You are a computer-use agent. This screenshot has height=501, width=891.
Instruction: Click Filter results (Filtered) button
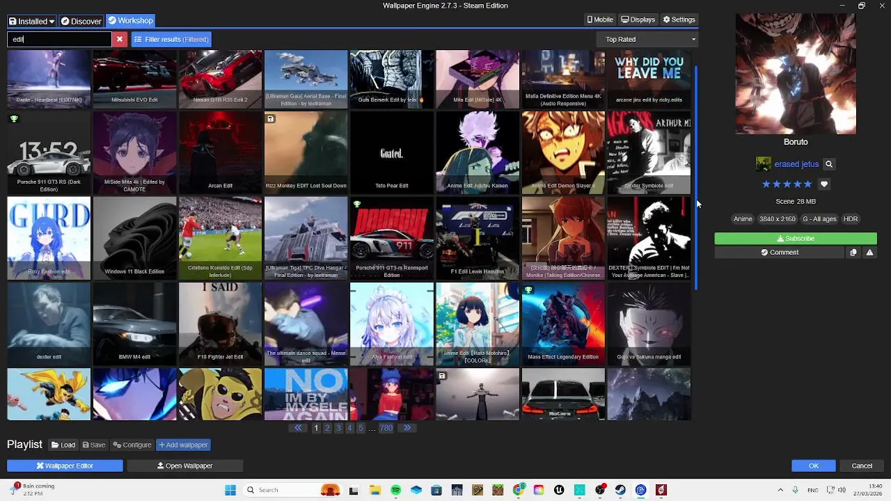tap(171, 39)
